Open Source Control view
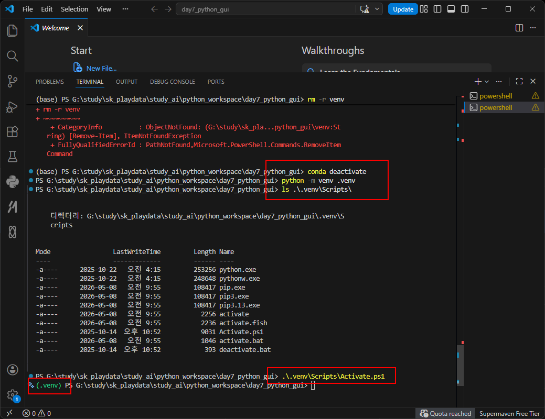 tap(13, 81)
